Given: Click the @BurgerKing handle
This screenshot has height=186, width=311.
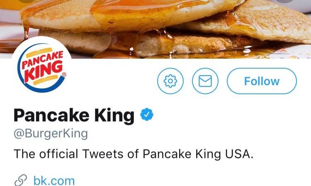Looking at the screenshot, I should tap(51, 134).
